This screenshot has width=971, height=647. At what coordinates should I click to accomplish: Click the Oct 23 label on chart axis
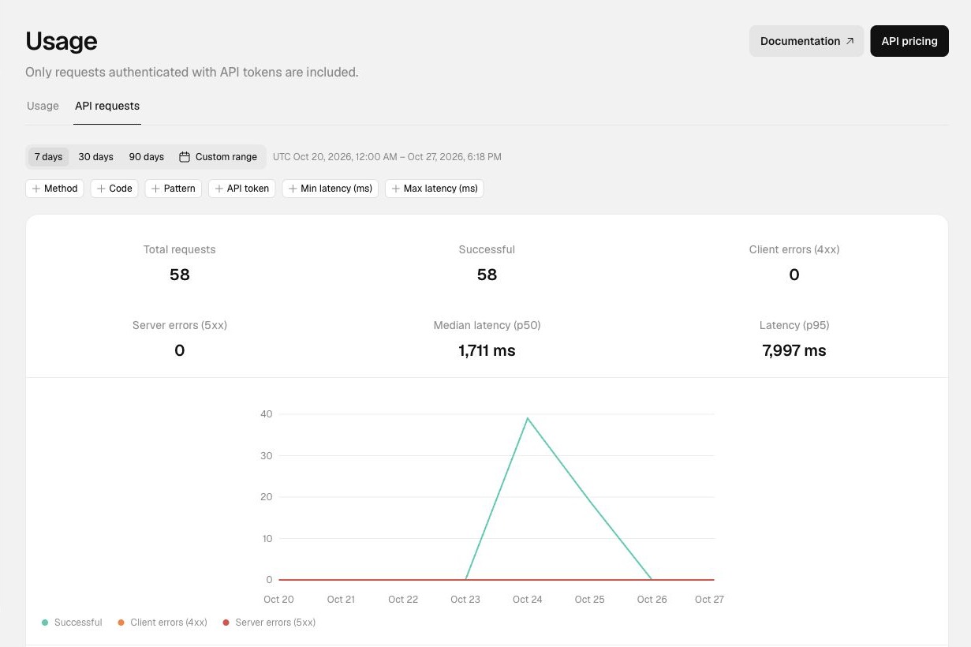pos(465,600)
